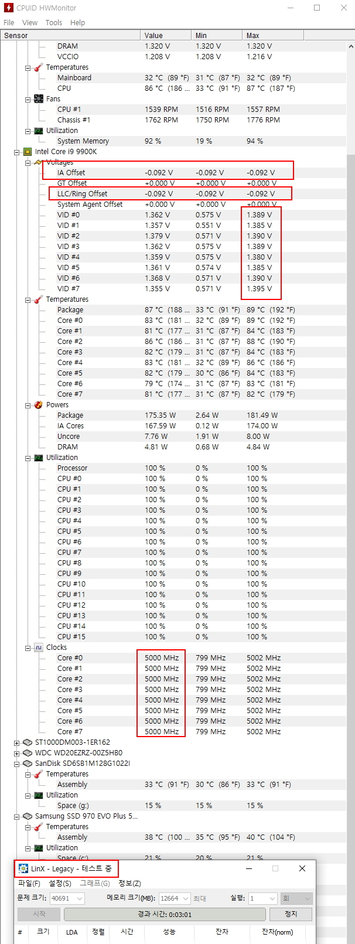Image resolution: width=355 pixels, height=944 pixels.
Task: Collapse the Clocks section
Action: pyautogui.click(x=28, y=648)
